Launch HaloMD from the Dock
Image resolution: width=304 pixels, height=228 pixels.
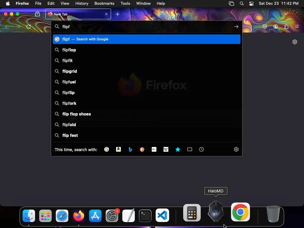tap(216, 211)
